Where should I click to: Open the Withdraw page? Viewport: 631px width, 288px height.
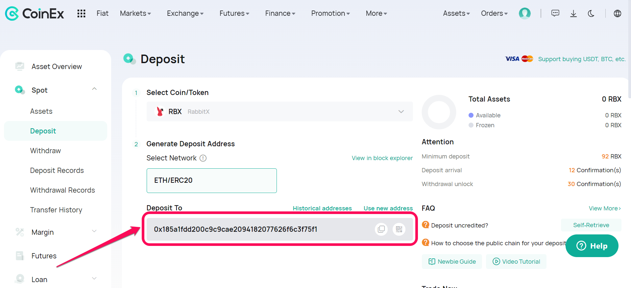click(45, 151)
